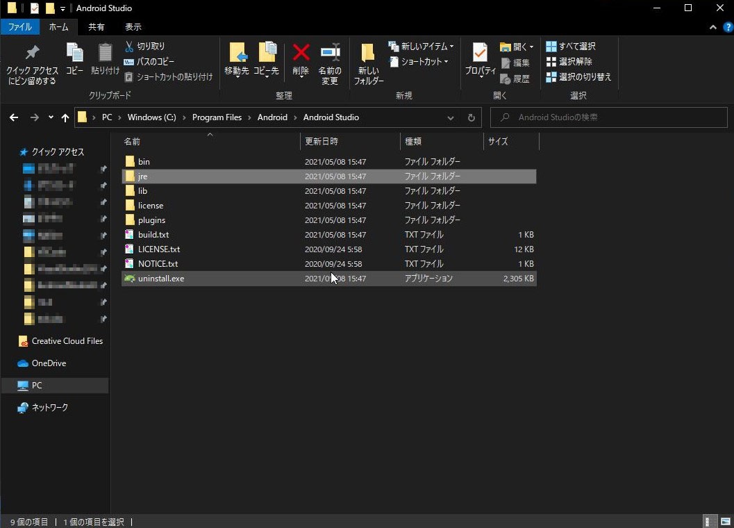Switch to large icons view in status bar
The width and height of the screenshot is (734, 528).
726,522
